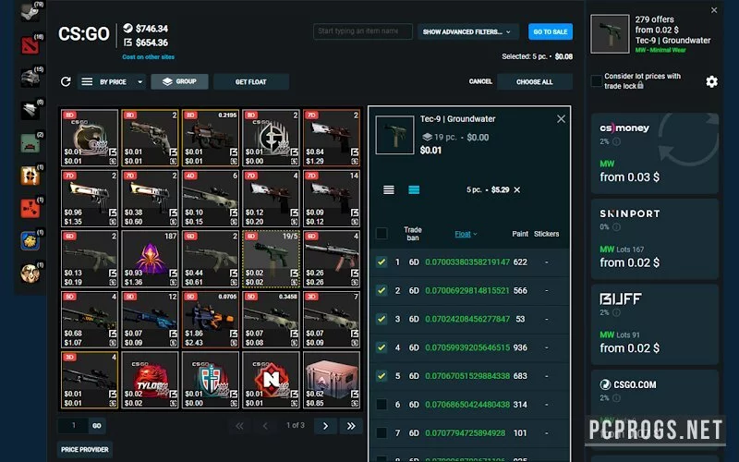
Task: Go to first inventory page
Action: point(239,426)
